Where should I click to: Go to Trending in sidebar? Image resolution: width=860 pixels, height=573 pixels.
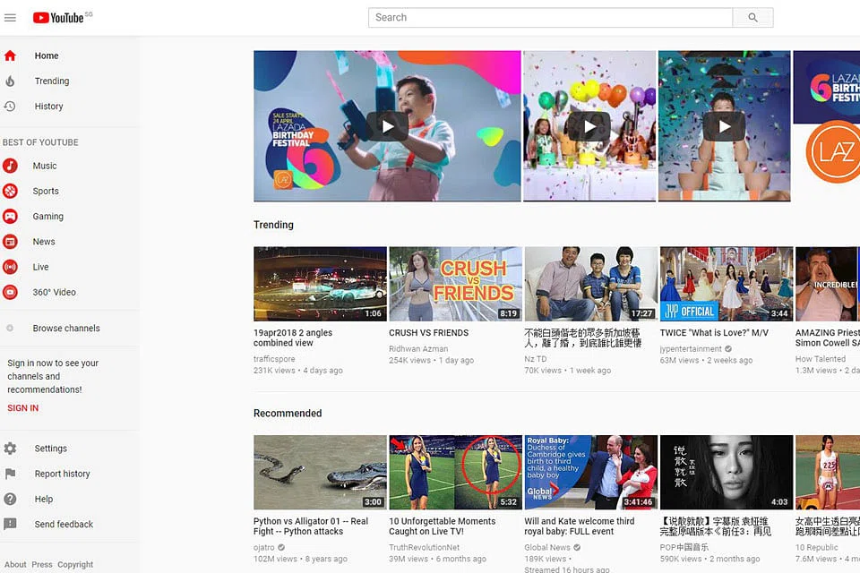tap(51, 81)
